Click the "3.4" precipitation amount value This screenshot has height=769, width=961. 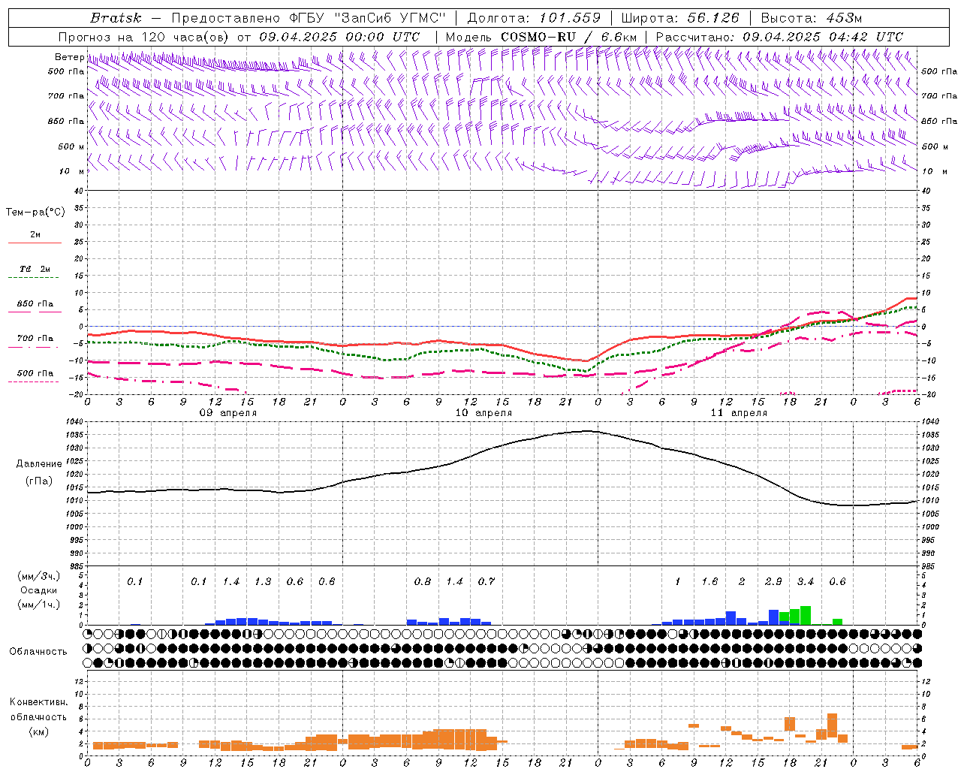(x=806, y=582)
